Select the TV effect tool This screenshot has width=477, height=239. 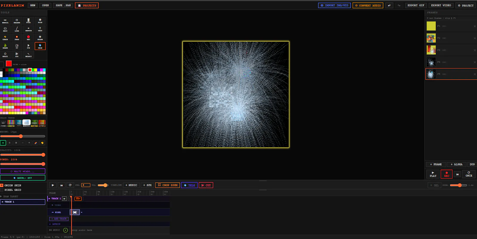pos(17,46)
